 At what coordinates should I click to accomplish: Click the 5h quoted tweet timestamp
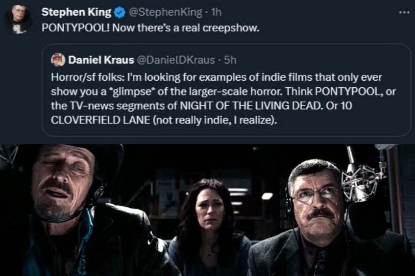[230, 60]
